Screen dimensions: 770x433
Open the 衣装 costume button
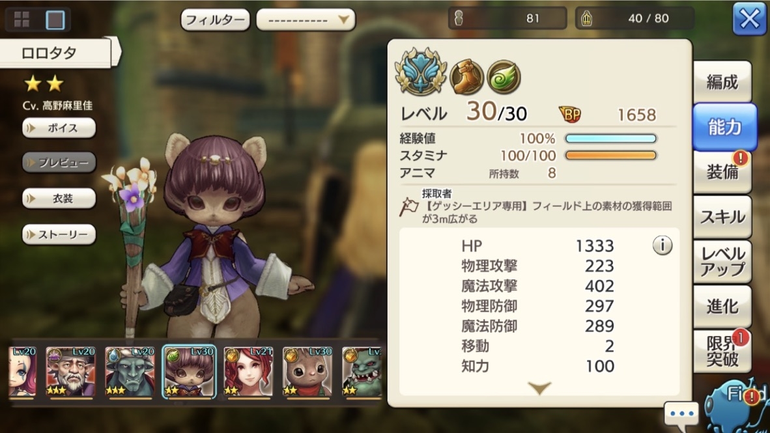59,199
